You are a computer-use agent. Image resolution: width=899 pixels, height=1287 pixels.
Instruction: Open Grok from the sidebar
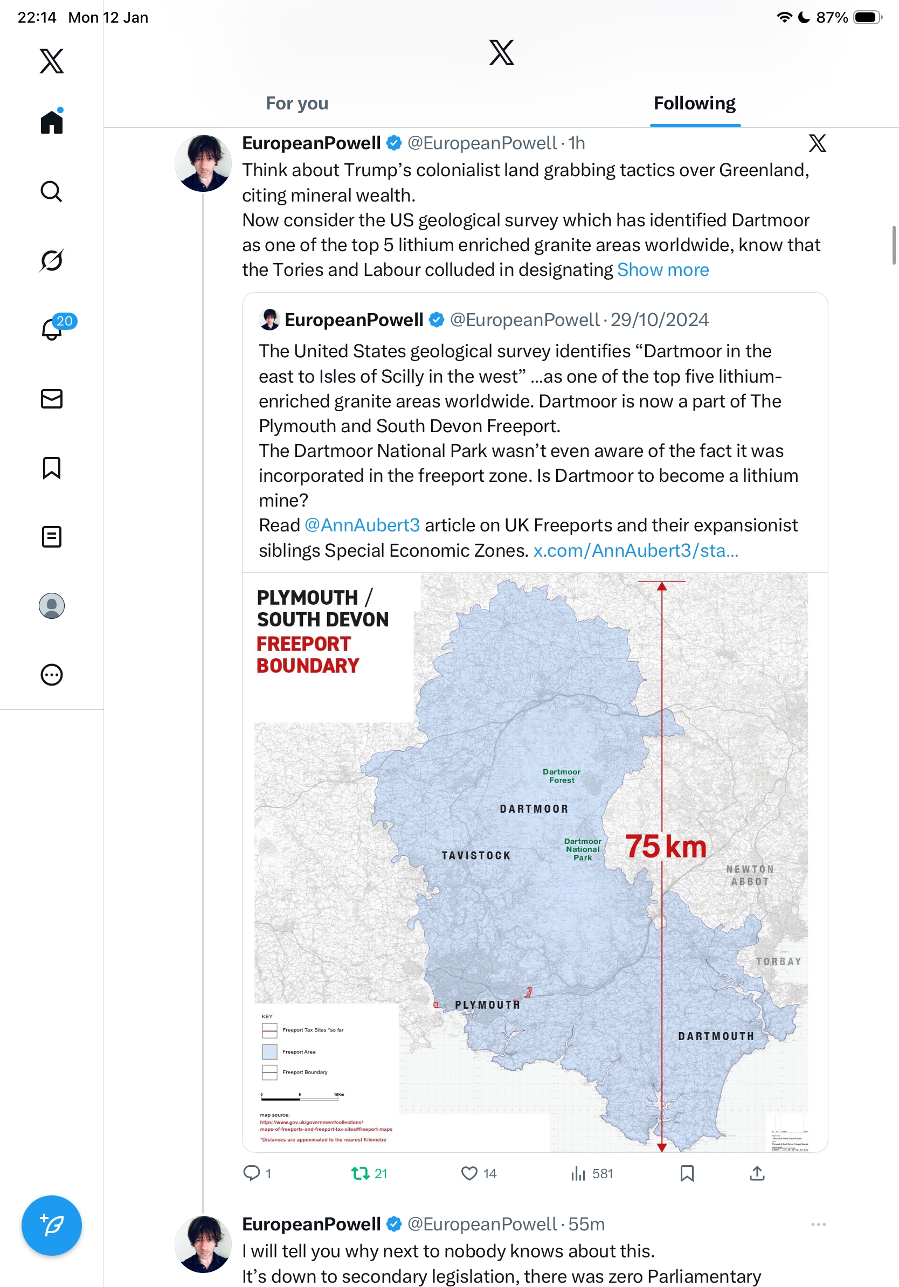coord(52,261)
